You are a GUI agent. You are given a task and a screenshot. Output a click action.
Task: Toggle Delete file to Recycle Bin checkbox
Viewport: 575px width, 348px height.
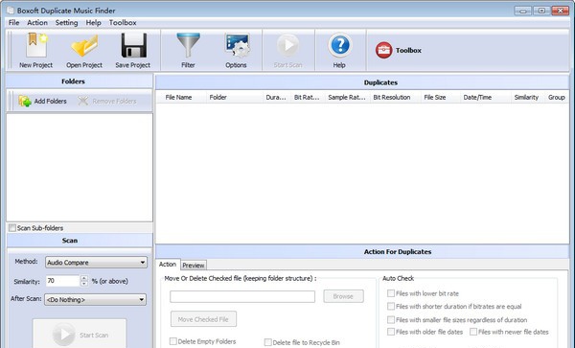click(x=268, y=342)
